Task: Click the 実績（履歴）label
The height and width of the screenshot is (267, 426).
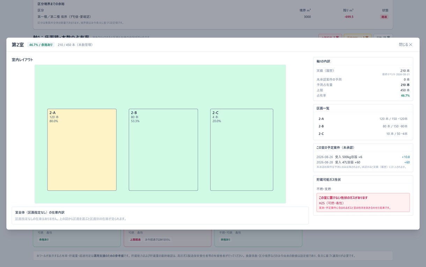Action: (325, 71)
